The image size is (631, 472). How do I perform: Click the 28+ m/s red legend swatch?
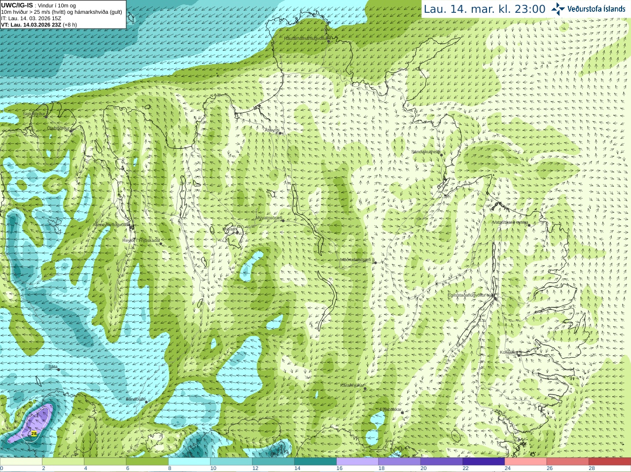coord(609,462)
